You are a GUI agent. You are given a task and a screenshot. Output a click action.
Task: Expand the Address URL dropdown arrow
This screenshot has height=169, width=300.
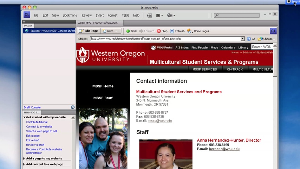click(x=242, y=39)
